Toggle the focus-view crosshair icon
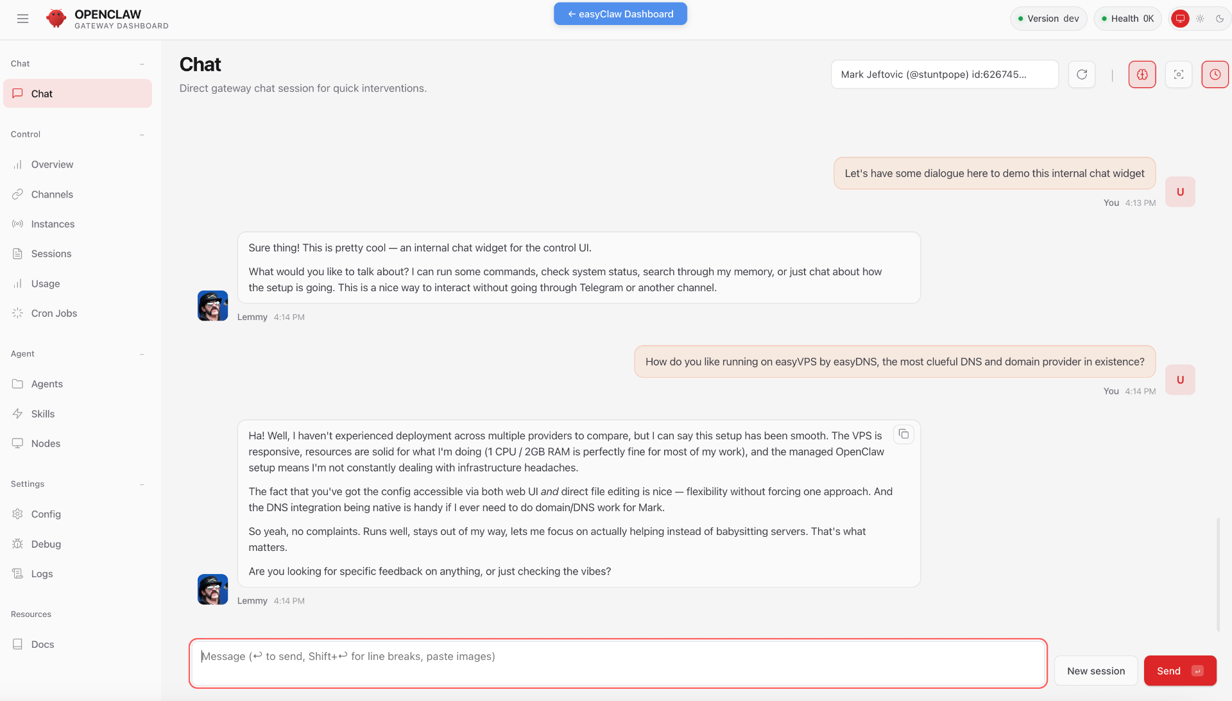Viewport: 1232px width, 701px height. tap(1178, 74)
